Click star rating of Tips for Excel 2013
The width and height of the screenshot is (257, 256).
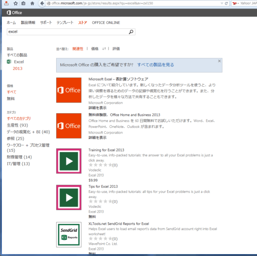(100, 201)
